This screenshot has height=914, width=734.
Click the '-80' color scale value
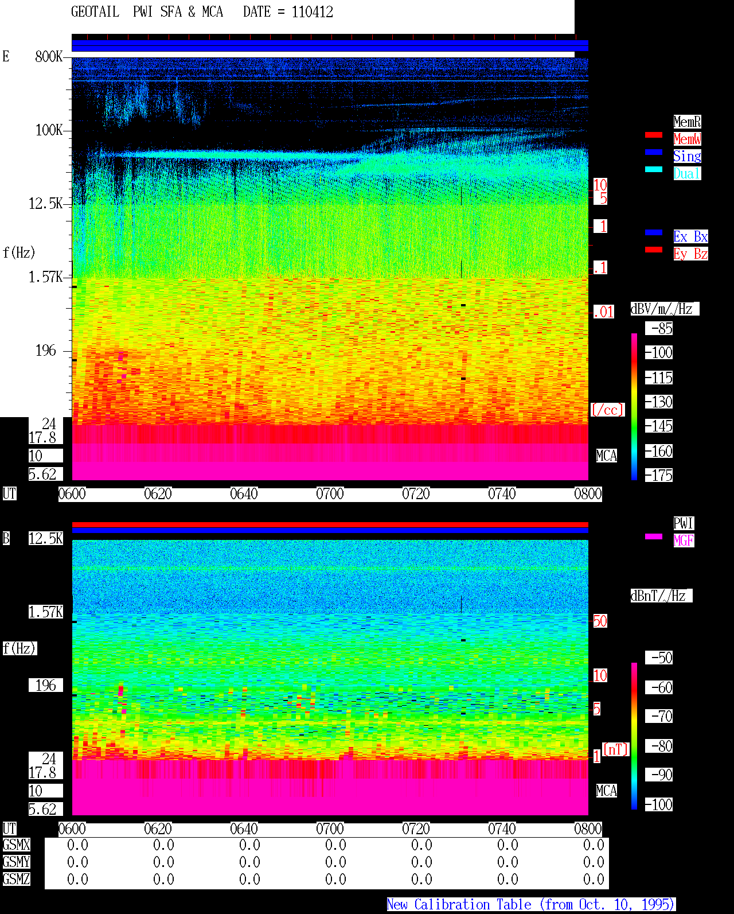point(659,746)
